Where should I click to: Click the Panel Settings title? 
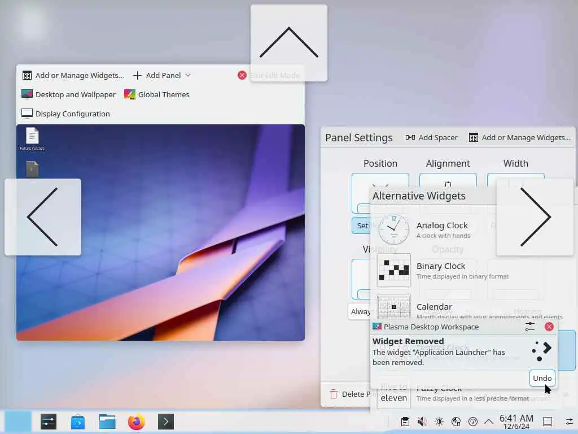pos(358,138)
